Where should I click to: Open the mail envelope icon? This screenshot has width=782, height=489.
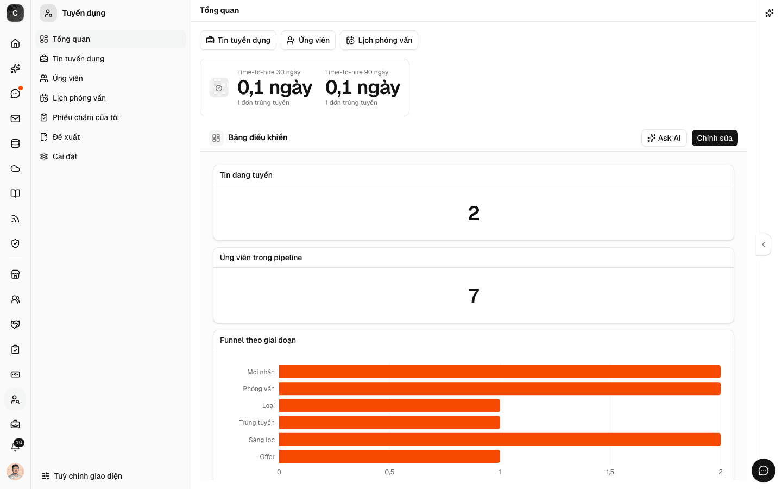point(15,118)
